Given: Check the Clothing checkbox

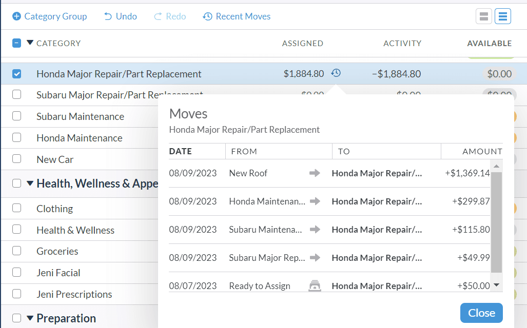Looking at the screenshot, I should (x=16, y=208).
